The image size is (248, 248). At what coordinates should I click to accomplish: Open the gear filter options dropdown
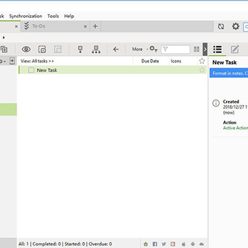click(x=154, y=49)
